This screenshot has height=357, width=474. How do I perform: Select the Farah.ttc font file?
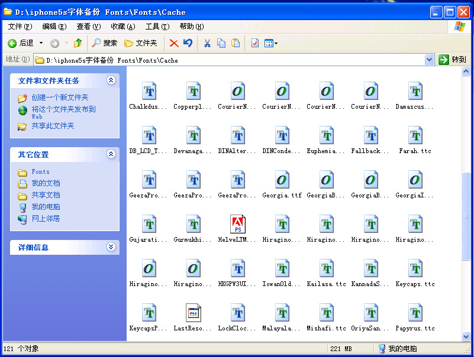click(x=415, y=140)
